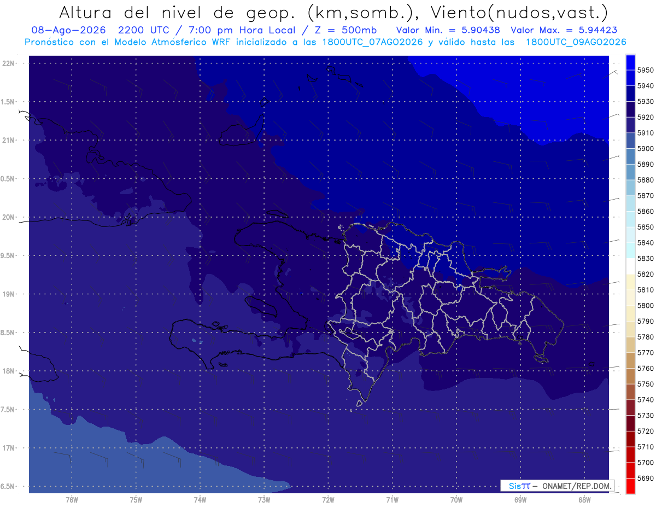Click the valid-until time '1800UTC_09AGO2026'
This screenshot has width=656, height=507.
[576, 42]
